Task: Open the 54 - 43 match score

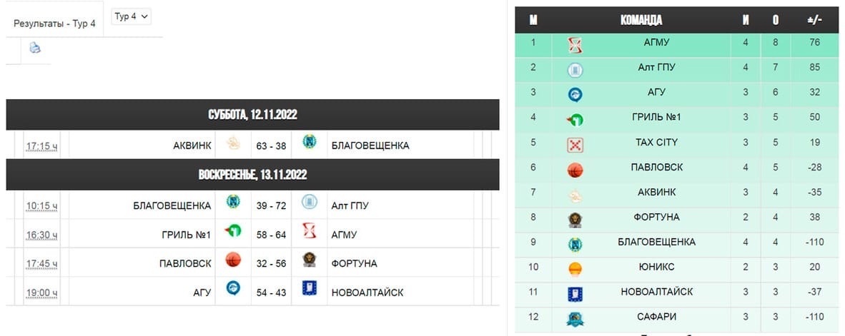Action: [x=271, y=292]
